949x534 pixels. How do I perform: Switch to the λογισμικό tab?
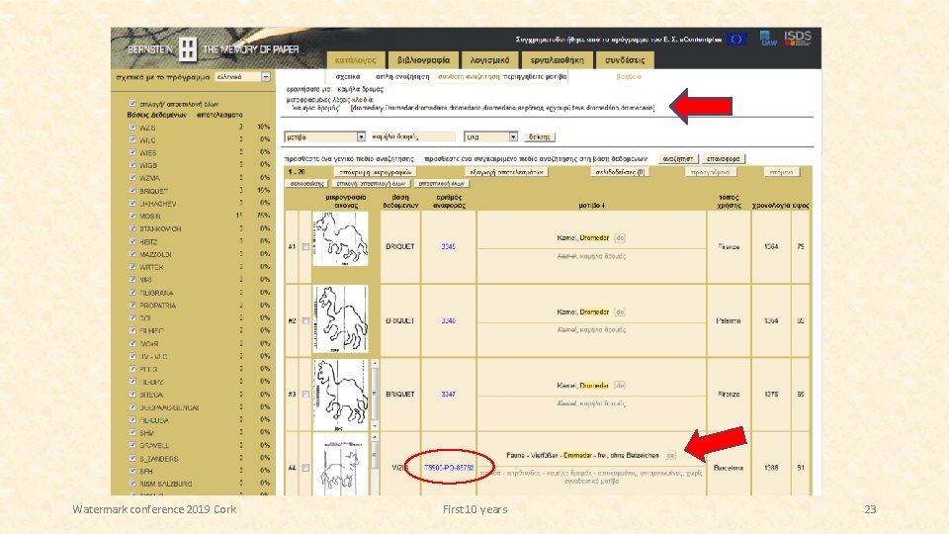tap(489, 60)
